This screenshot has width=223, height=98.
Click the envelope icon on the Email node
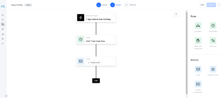tap(81, 61)
